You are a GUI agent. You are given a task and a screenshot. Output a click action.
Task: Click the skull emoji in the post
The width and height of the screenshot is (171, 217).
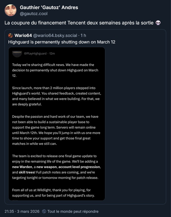(158, 23)
